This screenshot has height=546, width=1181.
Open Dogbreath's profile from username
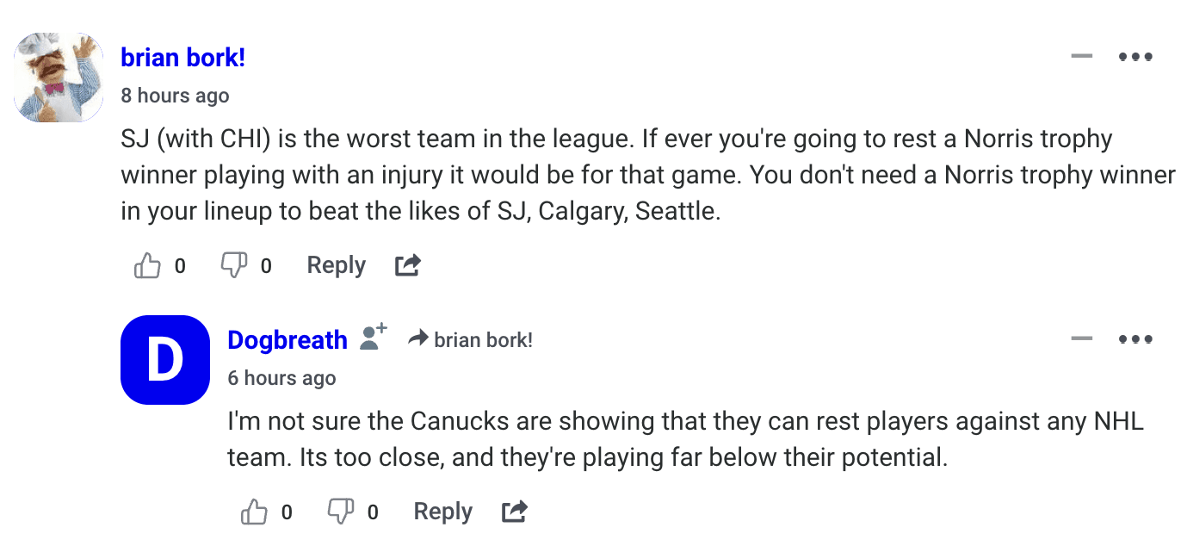pyautogui.click(x=287, y=340)
